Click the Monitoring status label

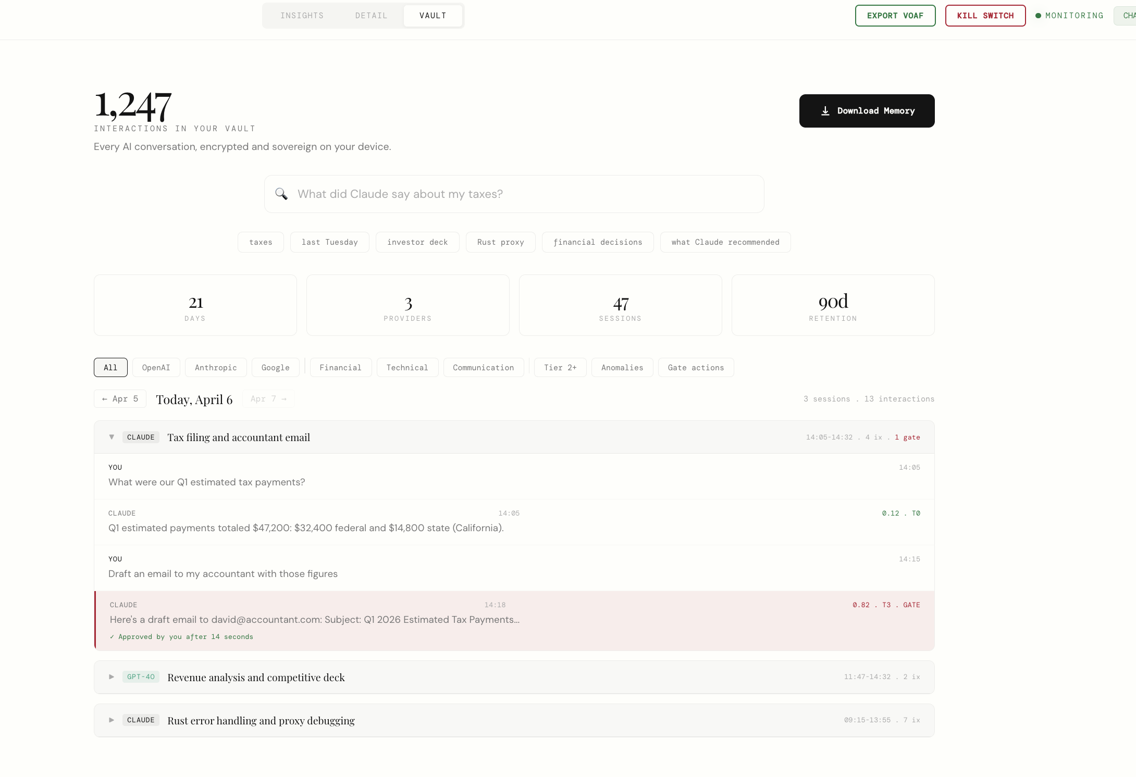tap(1075, 16)
